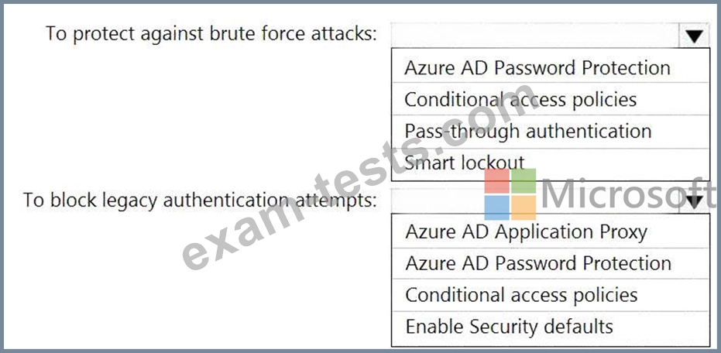Viewport: 721px width, 353px height.
Task: Click the blue square of Microsoft logo
Action: click(x=497, y=207)
